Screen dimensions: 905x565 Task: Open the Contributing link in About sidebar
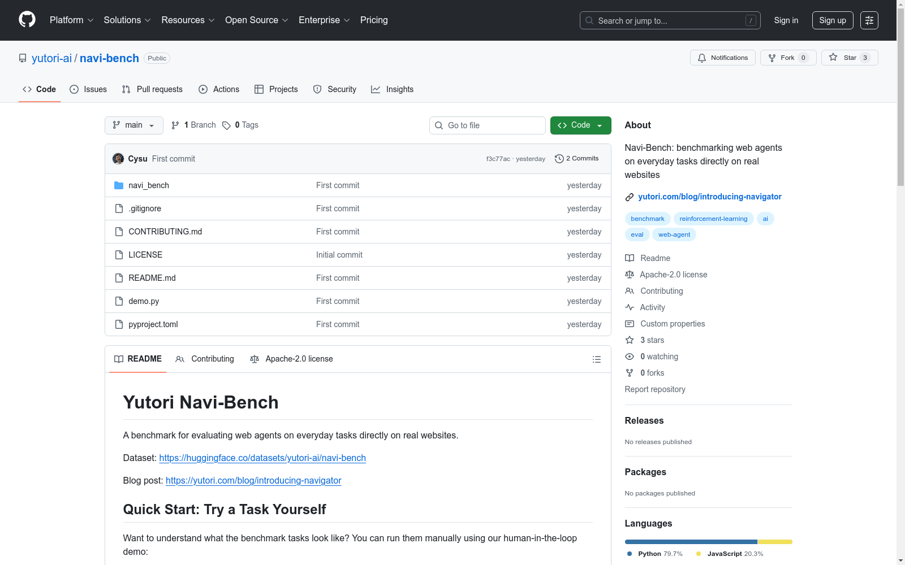(654, 291)
